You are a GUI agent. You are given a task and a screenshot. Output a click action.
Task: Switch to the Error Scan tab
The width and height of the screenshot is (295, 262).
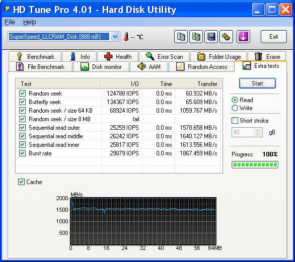(x=165, y=56)
